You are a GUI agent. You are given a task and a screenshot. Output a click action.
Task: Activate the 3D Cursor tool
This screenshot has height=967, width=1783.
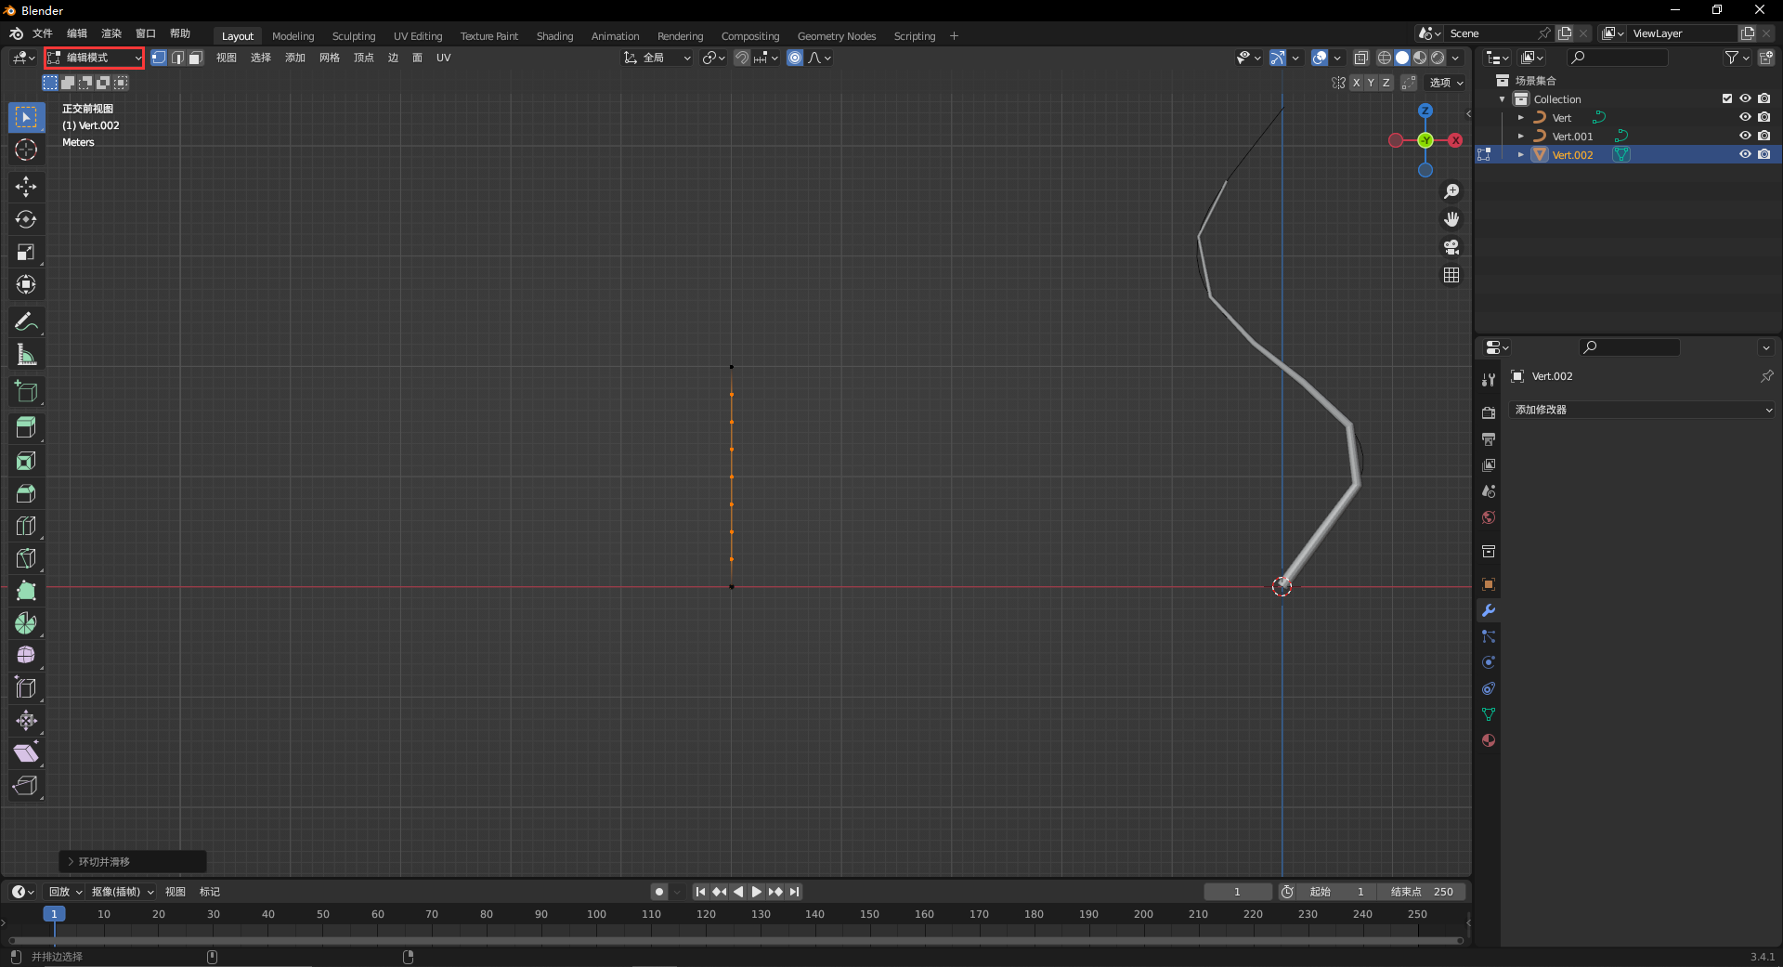(x=26, y=150)
